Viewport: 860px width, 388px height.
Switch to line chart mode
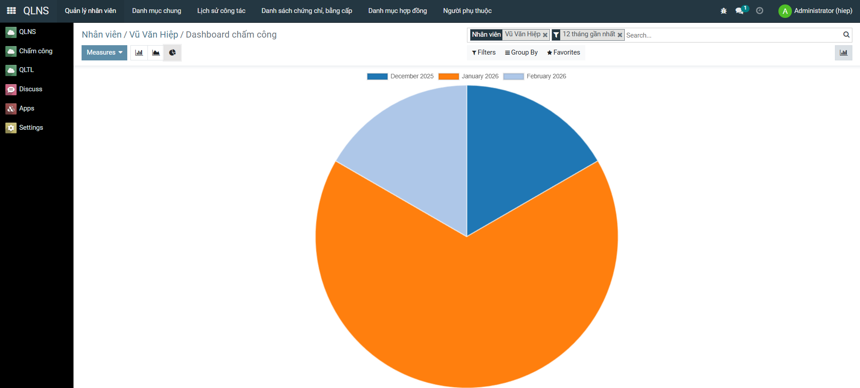pos(156,53)
